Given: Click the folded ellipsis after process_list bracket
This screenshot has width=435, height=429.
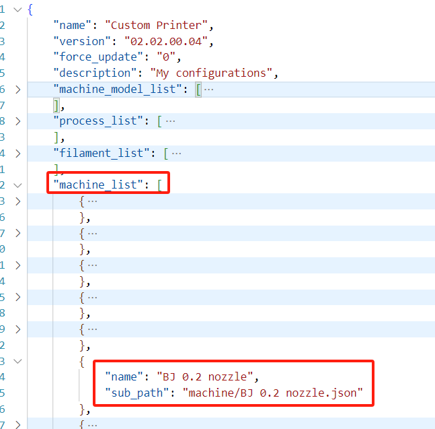Looking at the screenshot, I should (x=170, y=121).
